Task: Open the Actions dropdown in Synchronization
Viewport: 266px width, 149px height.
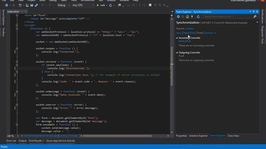Action: point(210,33)
